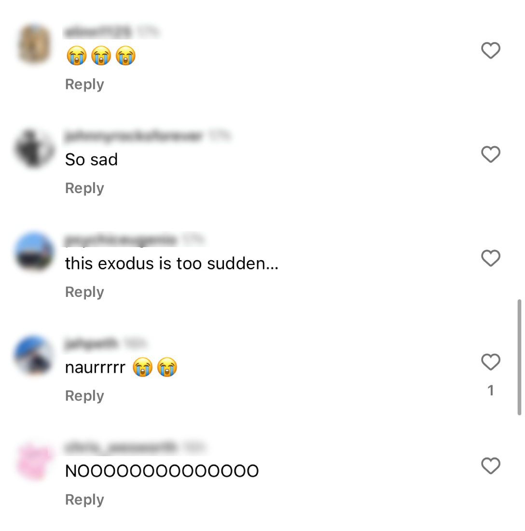The image size is (525, 531).
Task: Like the 'this exodus is too sudden...' comment
Action: tap(490, 258)
